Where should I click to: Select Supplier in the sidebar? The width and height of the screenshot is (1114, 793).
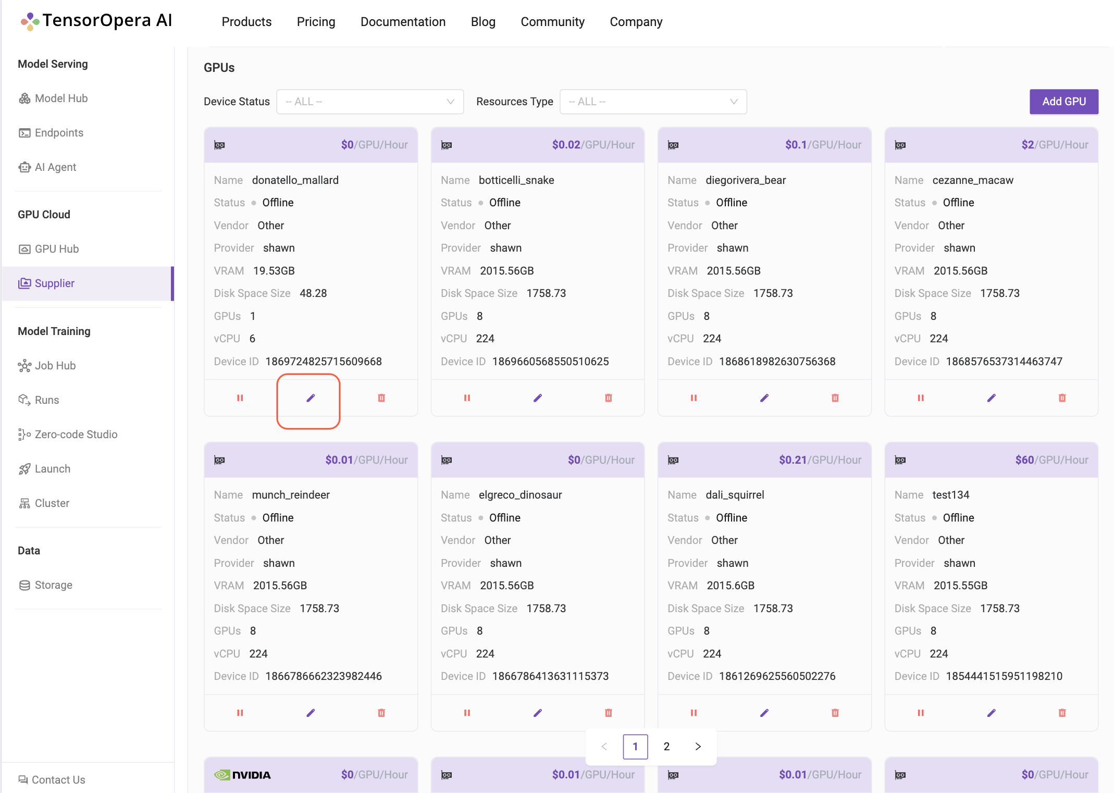coord(88,283)
